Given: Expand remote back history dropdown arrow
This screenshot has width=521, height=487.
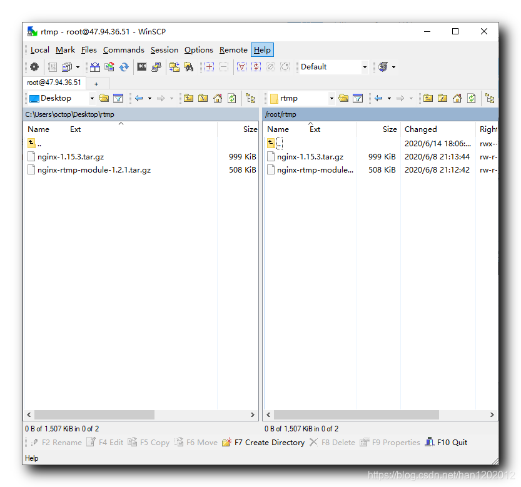Looking at the screenshot, I should [x=390, y=98].
